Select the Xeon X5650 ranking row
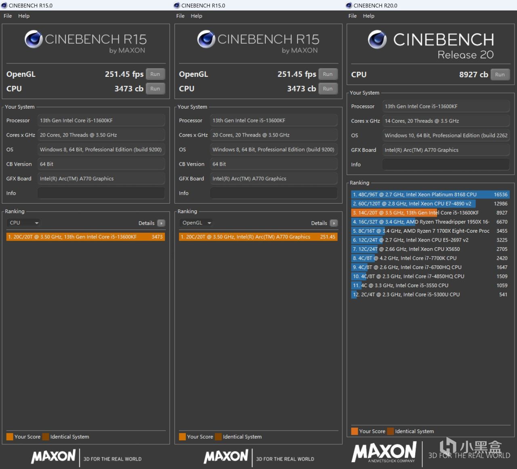This screenshot has height=469, width=517. click(x=430, y=249)
